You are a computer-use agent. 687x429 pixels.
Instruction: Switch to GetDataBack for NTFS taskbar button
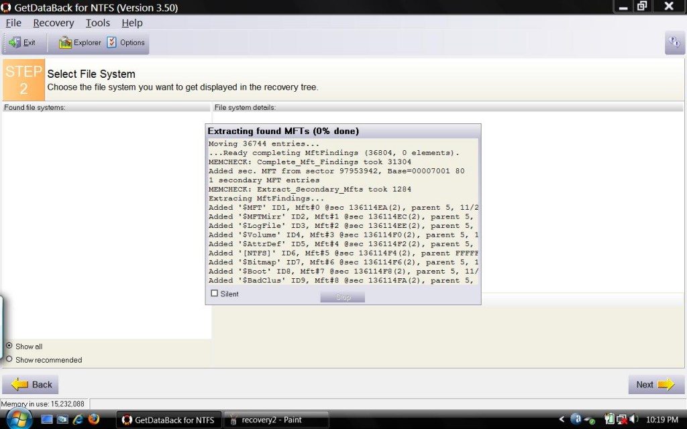[168, 420]
